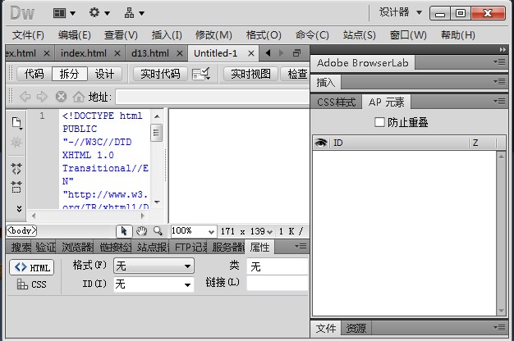The image size is (514, 341).
Task: Open the 格式 format dropdown
Action: click(154, 266)
